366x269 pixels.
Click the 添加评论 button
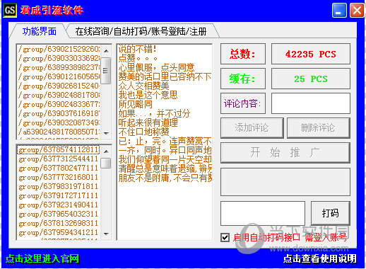(252, 128)
